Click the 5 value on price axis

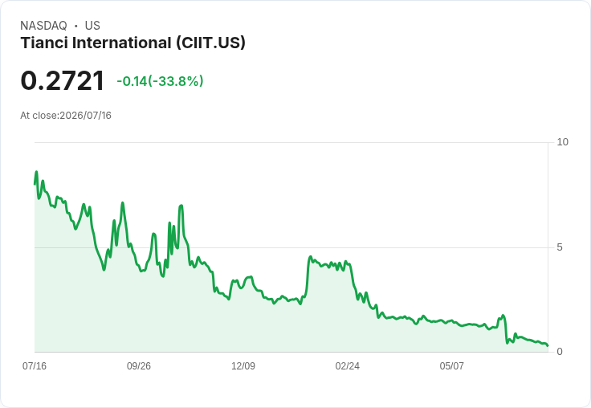(560, 247)
